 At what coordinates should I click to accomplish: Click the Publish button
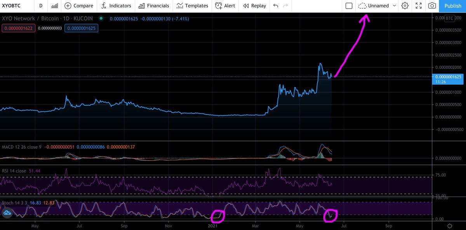point(453,6)
